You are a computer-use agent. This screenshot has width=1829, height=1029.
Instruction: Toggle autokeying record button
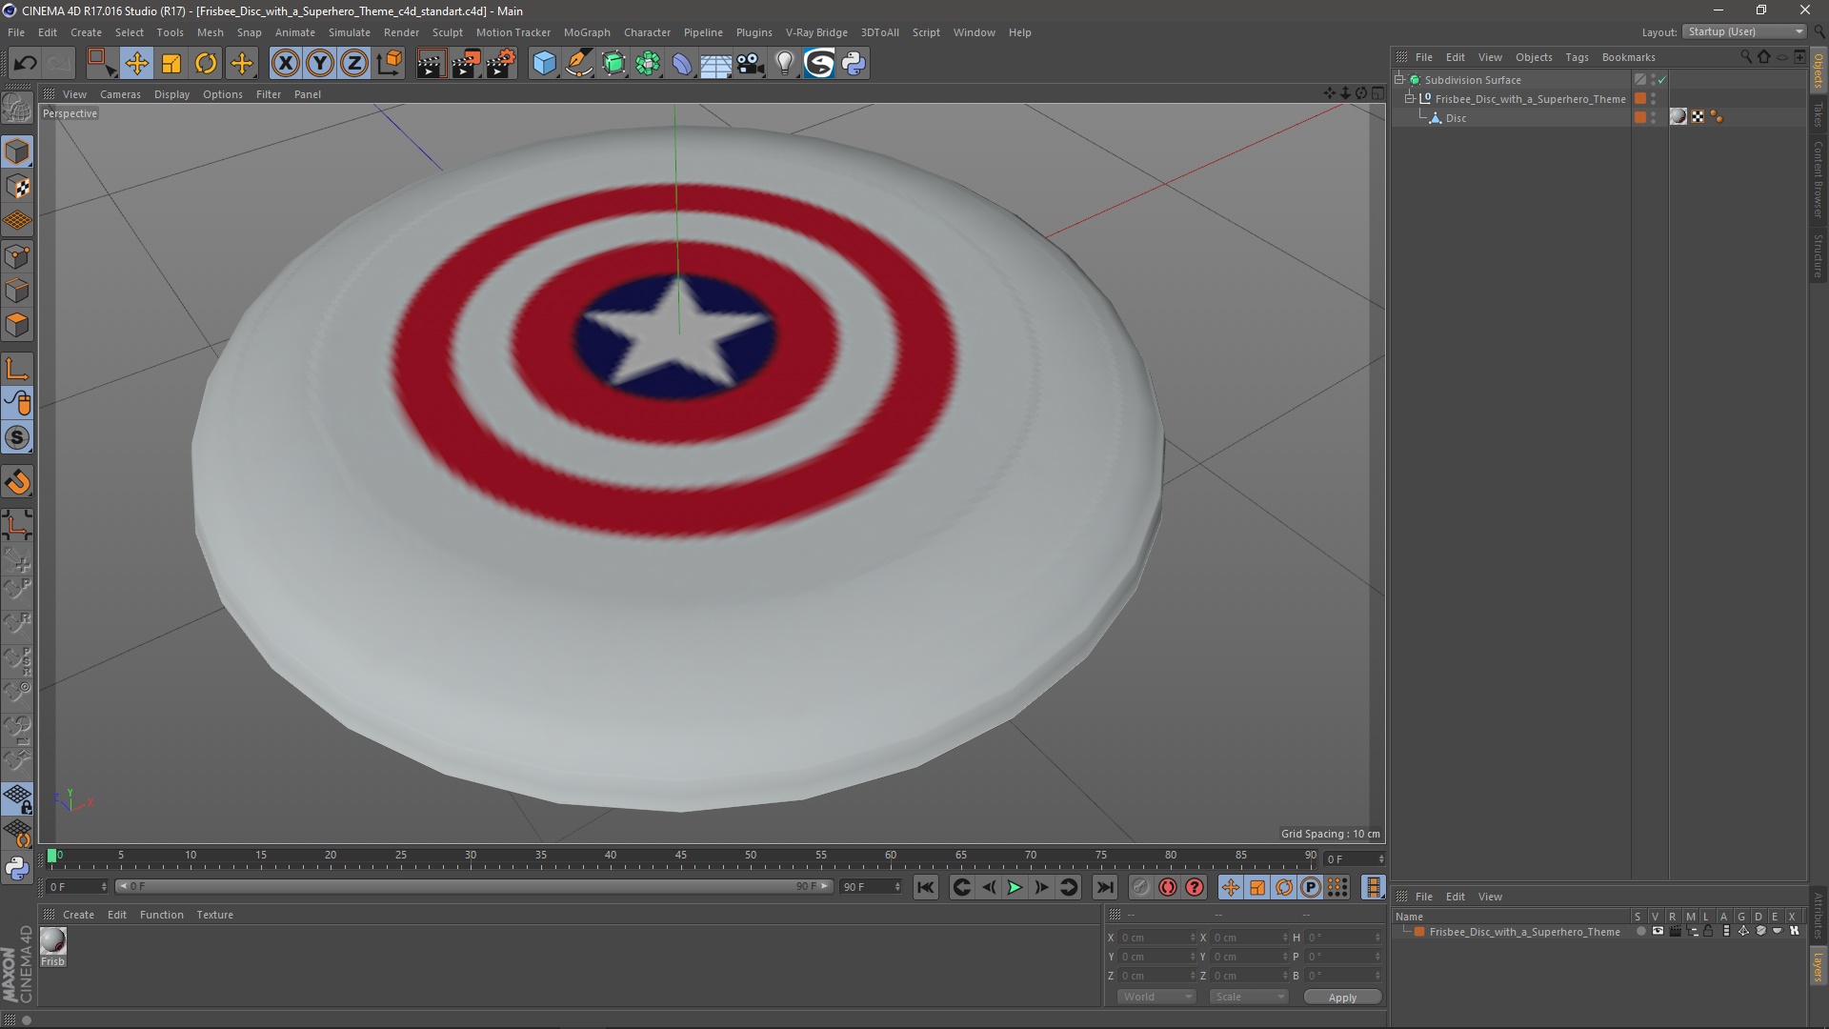1168,887
